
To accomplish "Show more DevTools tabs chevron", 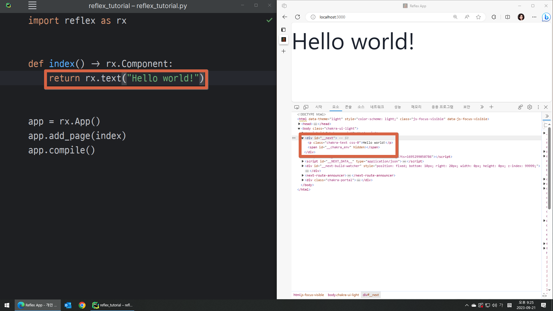I will [x=482, y=107].
